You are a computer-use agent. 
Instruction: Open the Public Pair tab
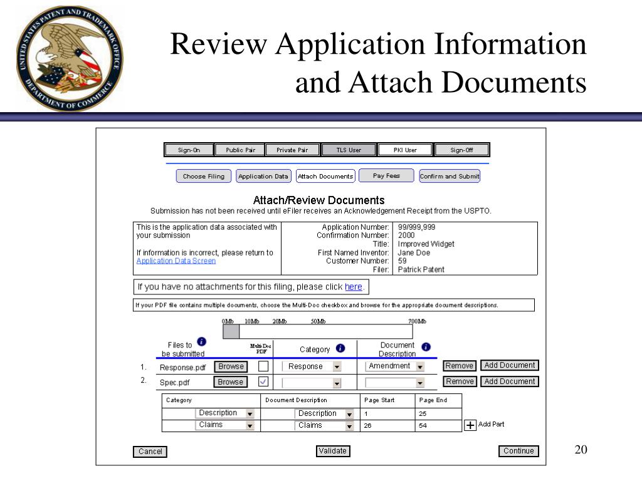(240, 150)
